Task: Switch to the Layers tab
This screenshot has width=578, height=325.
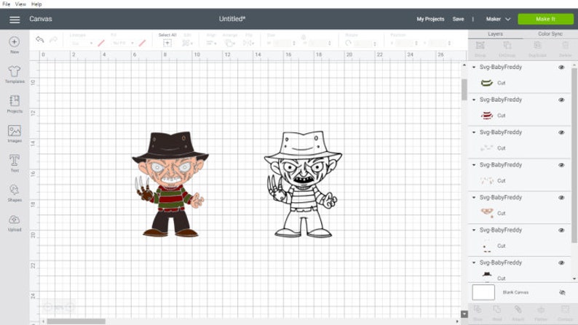Action: (495, 34)
